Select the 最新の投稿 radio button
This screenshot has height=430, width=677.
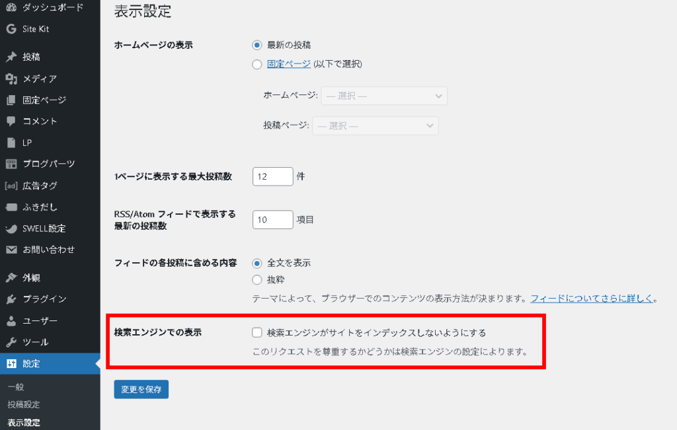pos(257,46)
